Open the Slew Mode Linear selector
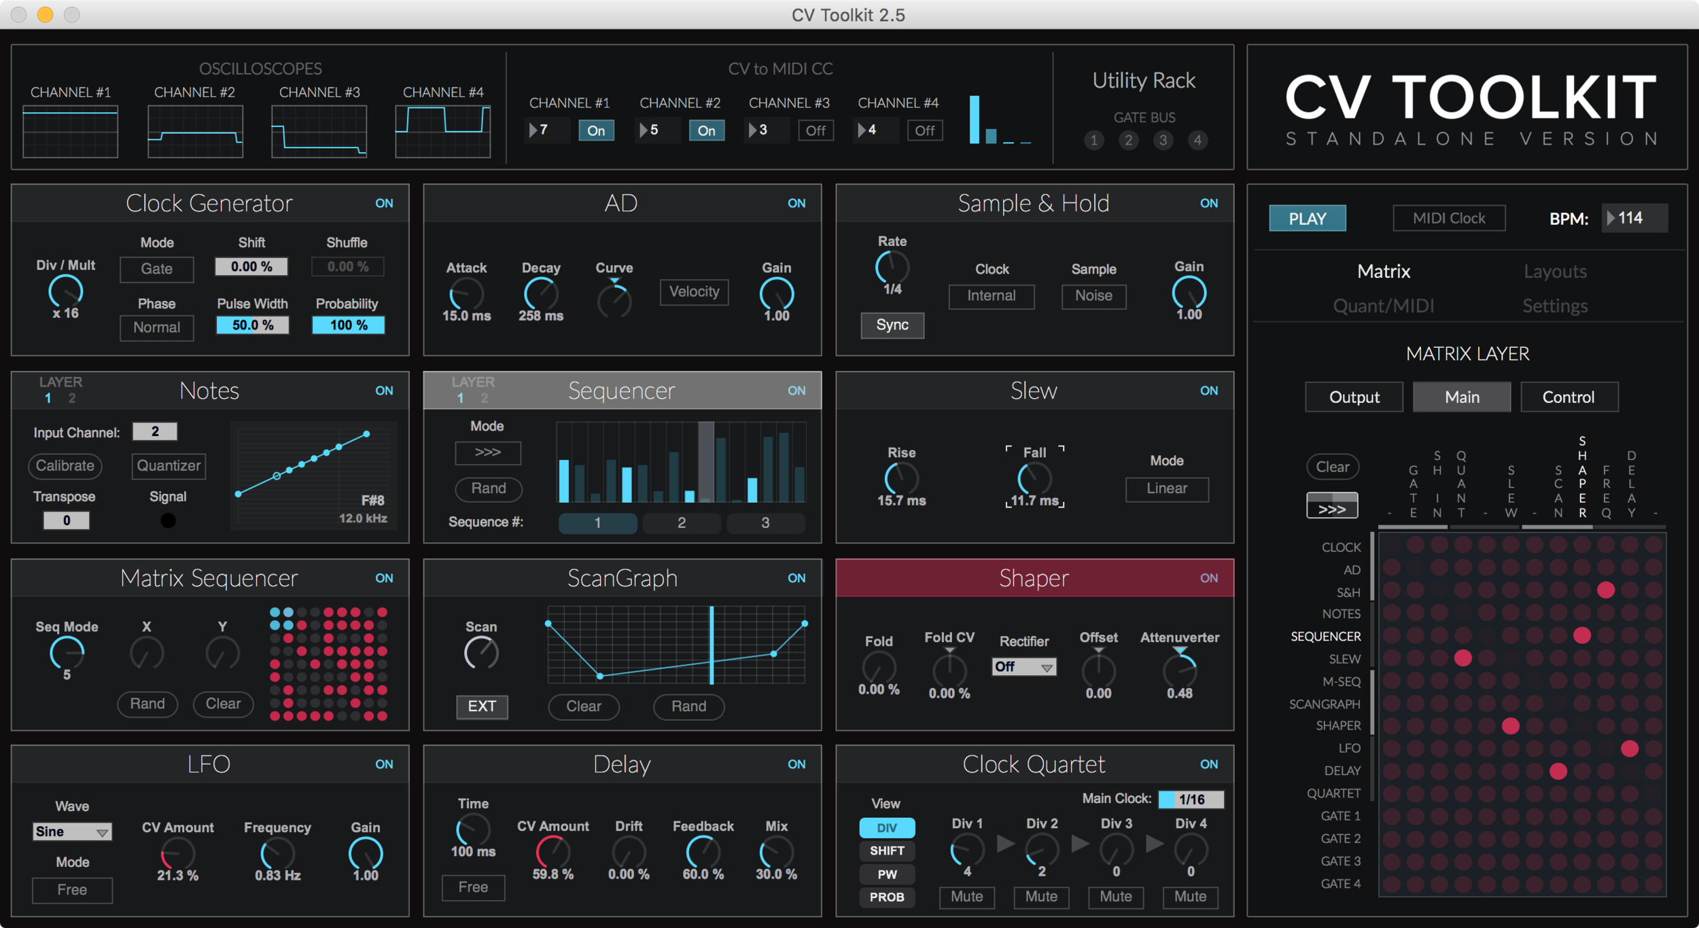Screen dimensions: 1699x928 (x=1167, y=489)
